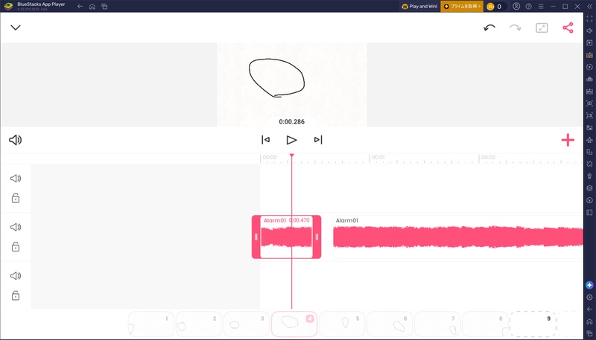The width and height of the screenshot is (596, 340).
Task: Click left trim handle of selected Alarm01 clip
Action: pos(256,237)
